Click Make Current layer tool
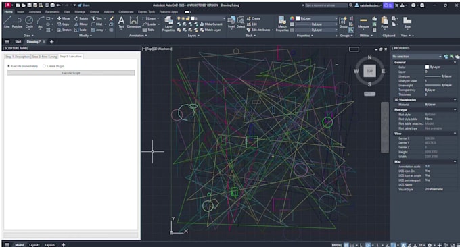 (210, 24)
